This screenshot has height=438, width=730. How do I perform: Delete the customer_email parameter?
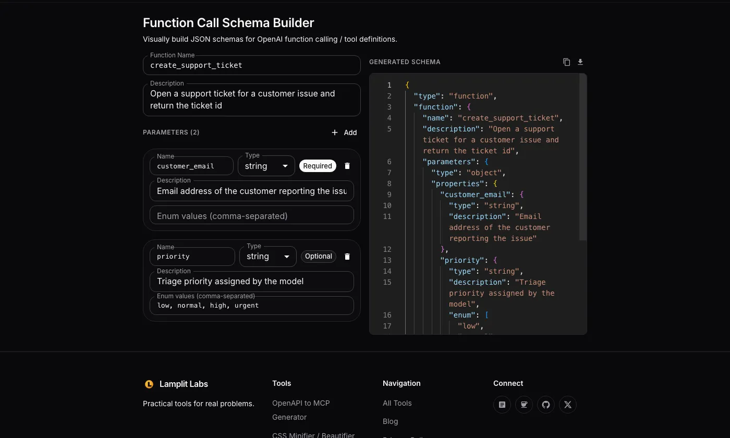coord(347,166)
